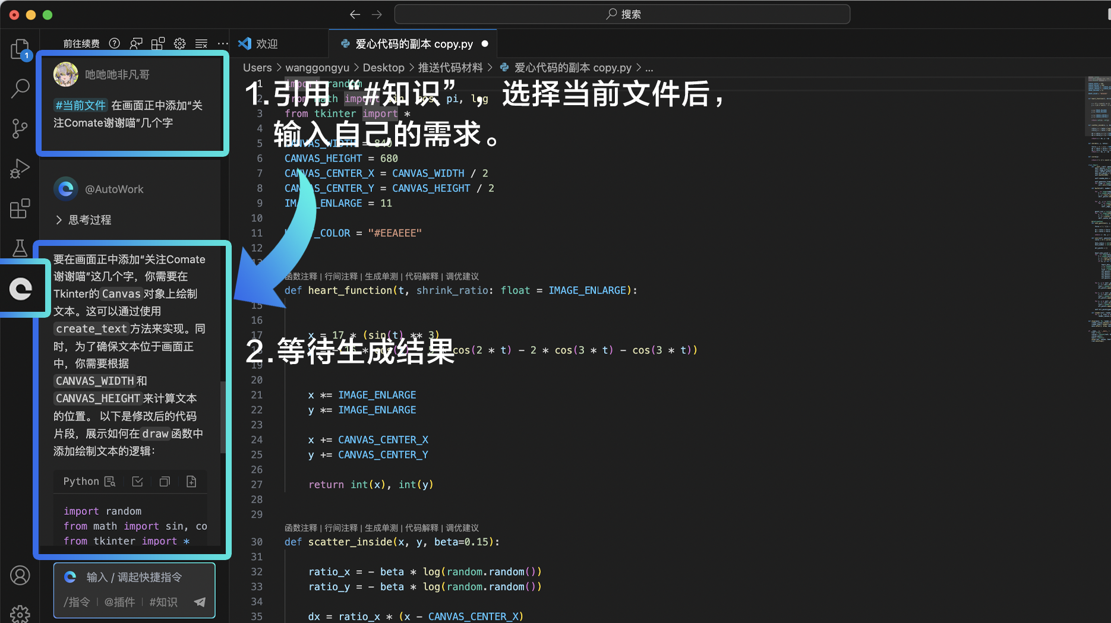Click the #当前文件 tag in user message
This screenshot has width=1111, height=623.
point(80,105)
